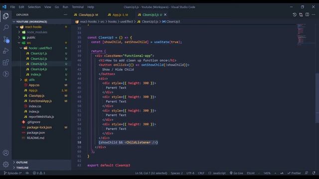Click the Episode-3 git branch indicator
This screenshot has height=179, width=319.
click(12, 173)
